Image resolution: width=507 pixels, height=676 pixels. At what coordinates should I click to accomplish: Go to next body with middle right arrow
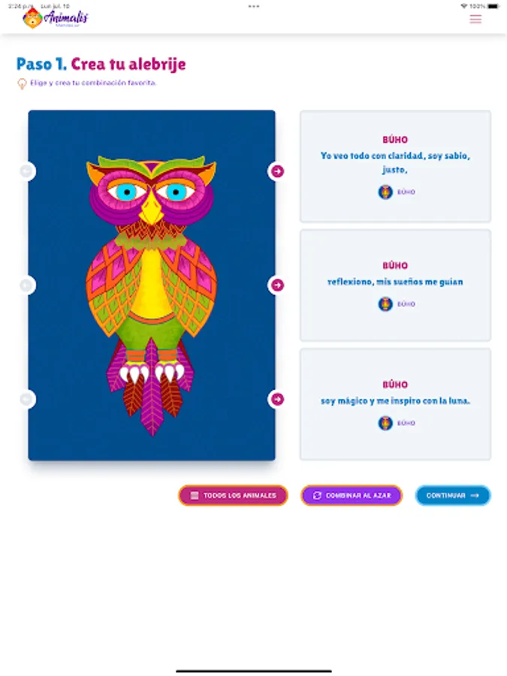point(276,285)
